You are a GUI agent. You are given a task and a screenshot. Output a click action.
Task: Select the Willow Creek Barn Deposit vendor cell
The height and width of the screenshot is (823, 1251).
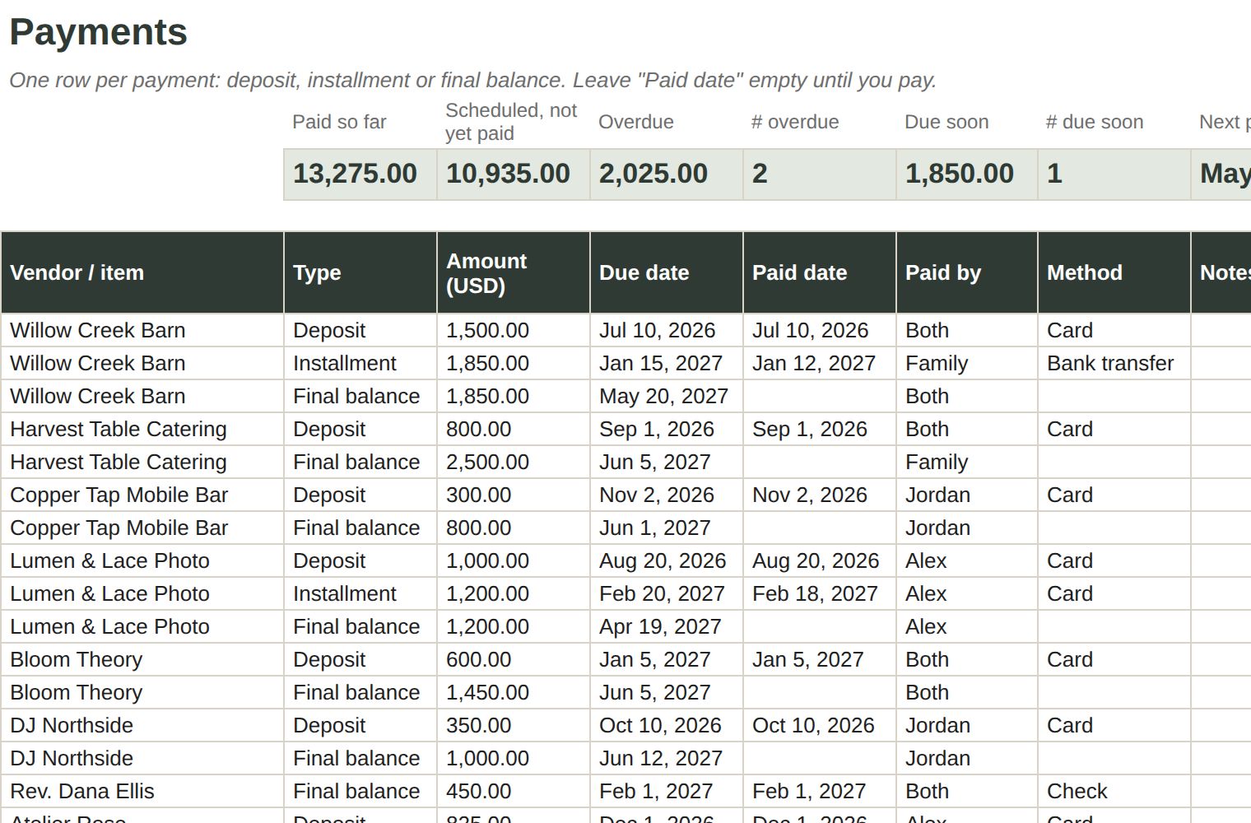(142, 330)
